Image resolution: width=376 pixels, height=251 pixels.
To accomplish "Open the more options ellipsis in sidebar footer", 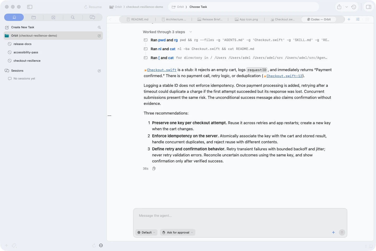I will click(101, 245).
